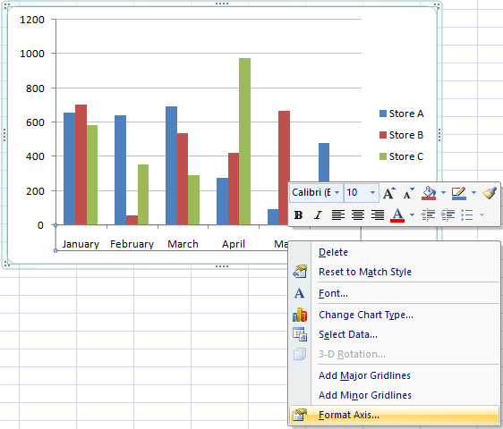
Task: Click the blue Store A legend swatch
Action: point(383,114)
